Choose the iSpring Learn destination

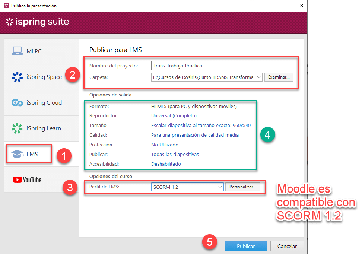(x=42, y=128)
